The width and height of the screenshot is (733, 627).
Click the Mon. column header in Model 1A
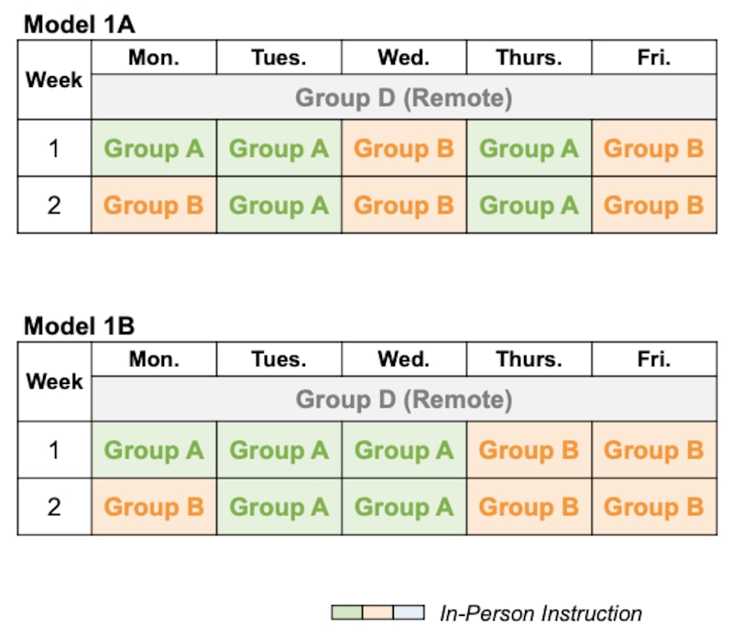point(154,58)
